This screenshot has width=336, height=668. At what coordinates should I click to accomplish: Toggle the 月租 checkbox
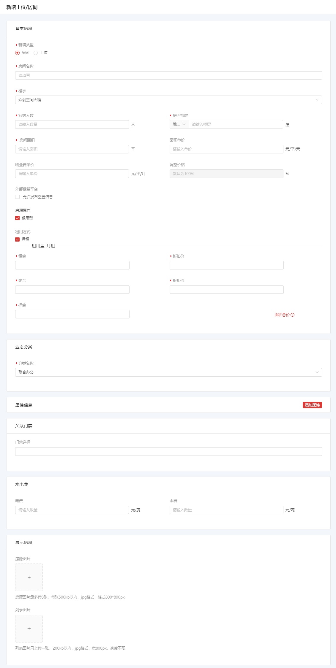(18, 239)
